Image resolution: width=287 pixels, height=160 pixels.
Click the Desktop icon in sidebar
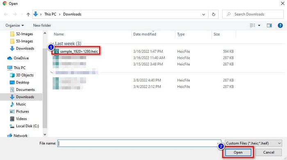tap(12, 82)
